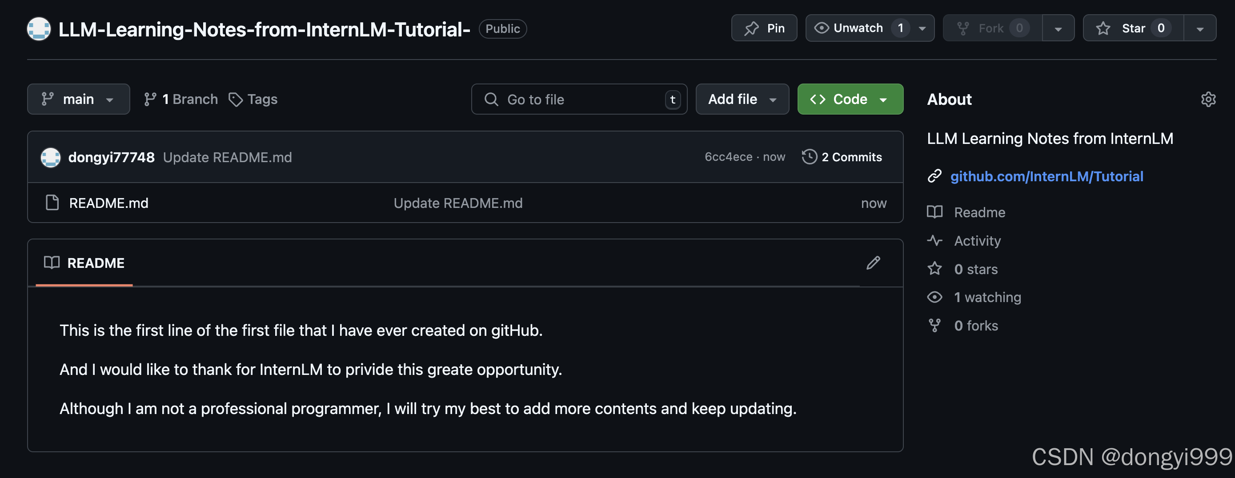
Task: Click the repository owner avatar beside the title
Action: click(39, 29)
